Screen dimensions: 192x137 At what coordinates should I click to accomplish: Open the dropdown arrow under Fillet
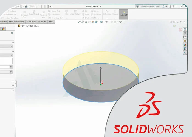66,18
